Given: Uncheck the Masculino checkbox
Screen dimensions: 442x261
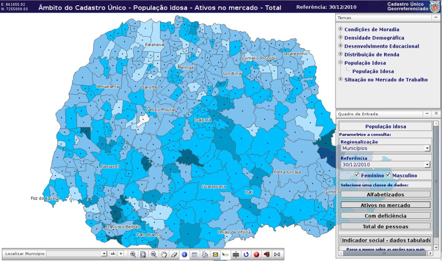Looking at the screenshot, I should pyautogui.click(x=389, y=175).
